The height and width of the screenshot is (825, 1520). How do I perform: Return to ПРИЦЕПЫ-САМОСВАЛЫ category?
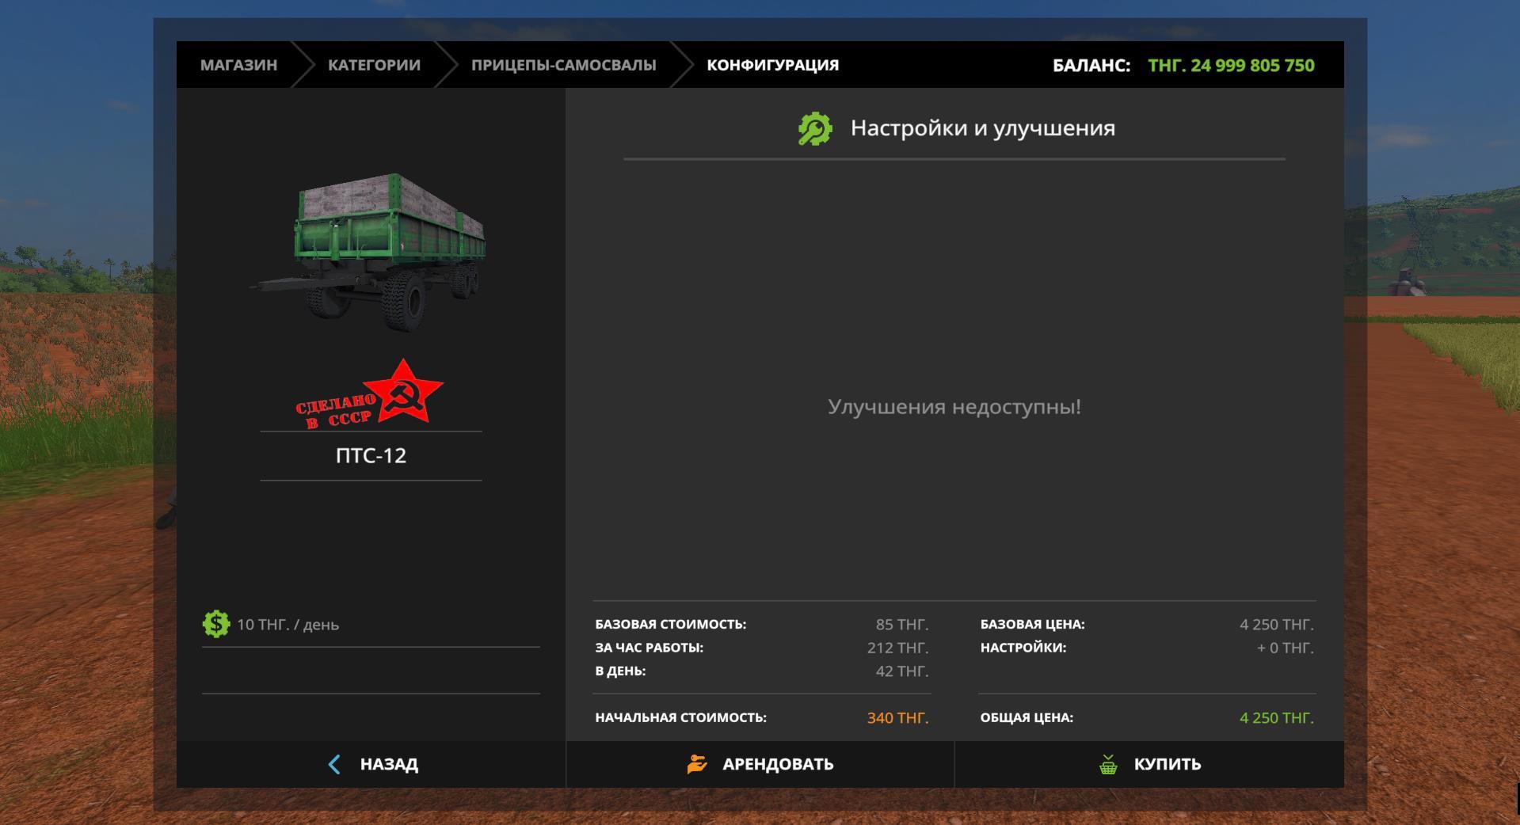[563, 65]
